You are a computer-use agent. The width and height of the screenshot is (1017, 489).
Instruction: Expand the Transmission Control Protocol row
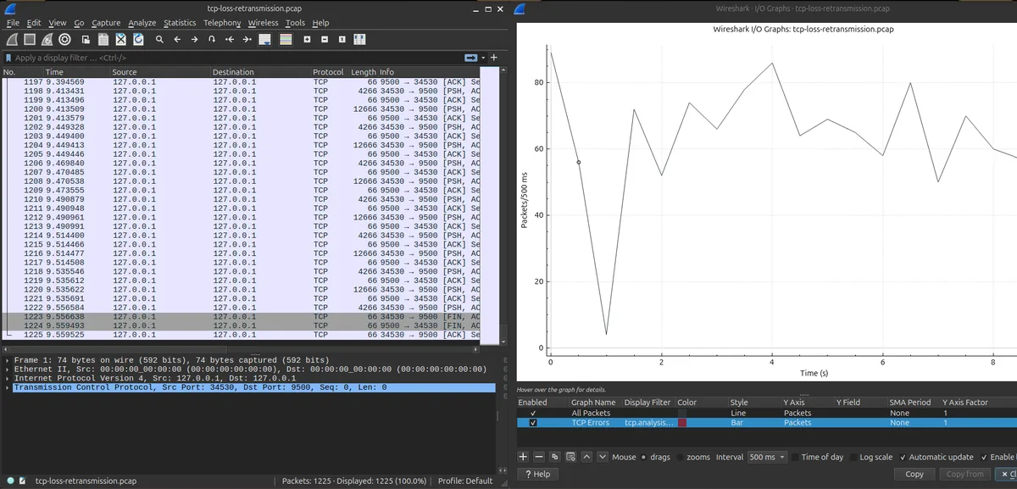(8, 387)
